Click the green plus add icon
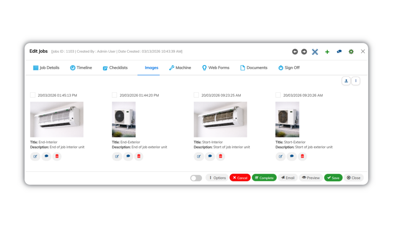 tap(327, 51)
